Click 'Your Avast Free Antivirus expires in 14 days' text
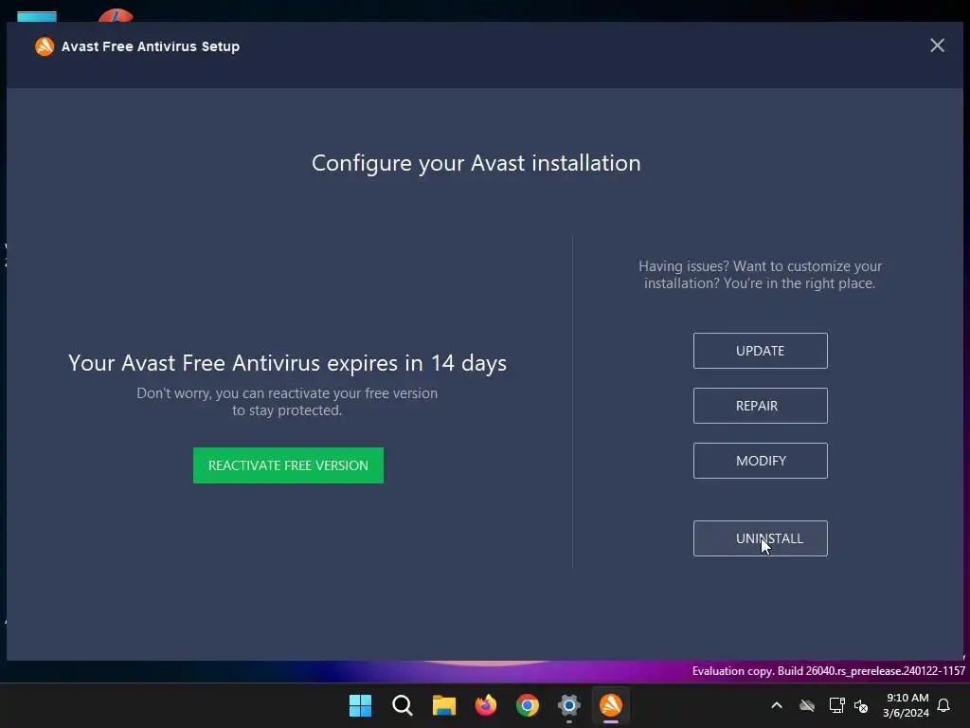The height and width of the screenshot is (728, 970). point(288,363)
